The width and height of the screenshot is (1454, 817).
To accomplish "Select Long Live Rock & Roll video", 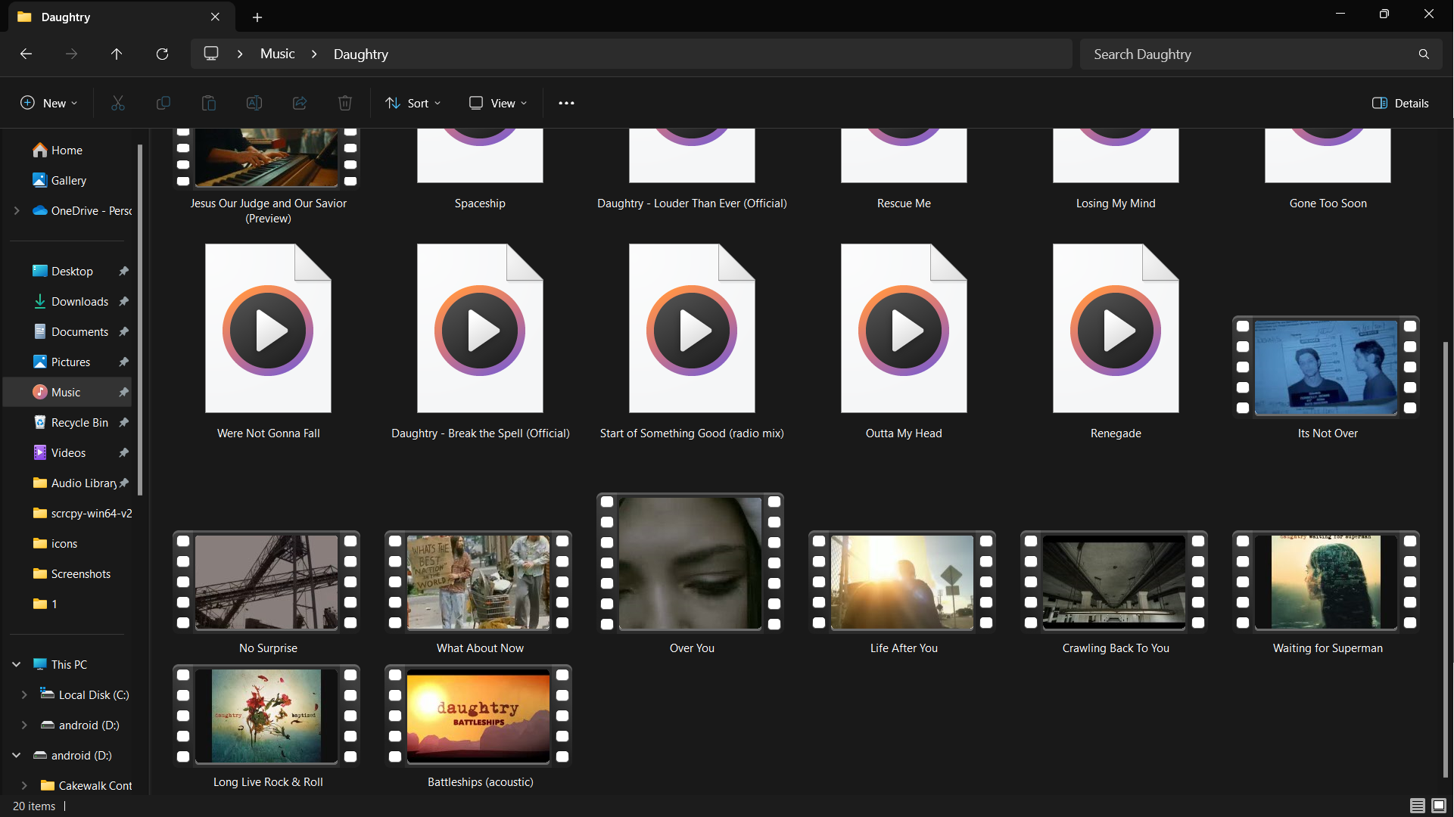I will pyautogui.click(x=266, y=716).
